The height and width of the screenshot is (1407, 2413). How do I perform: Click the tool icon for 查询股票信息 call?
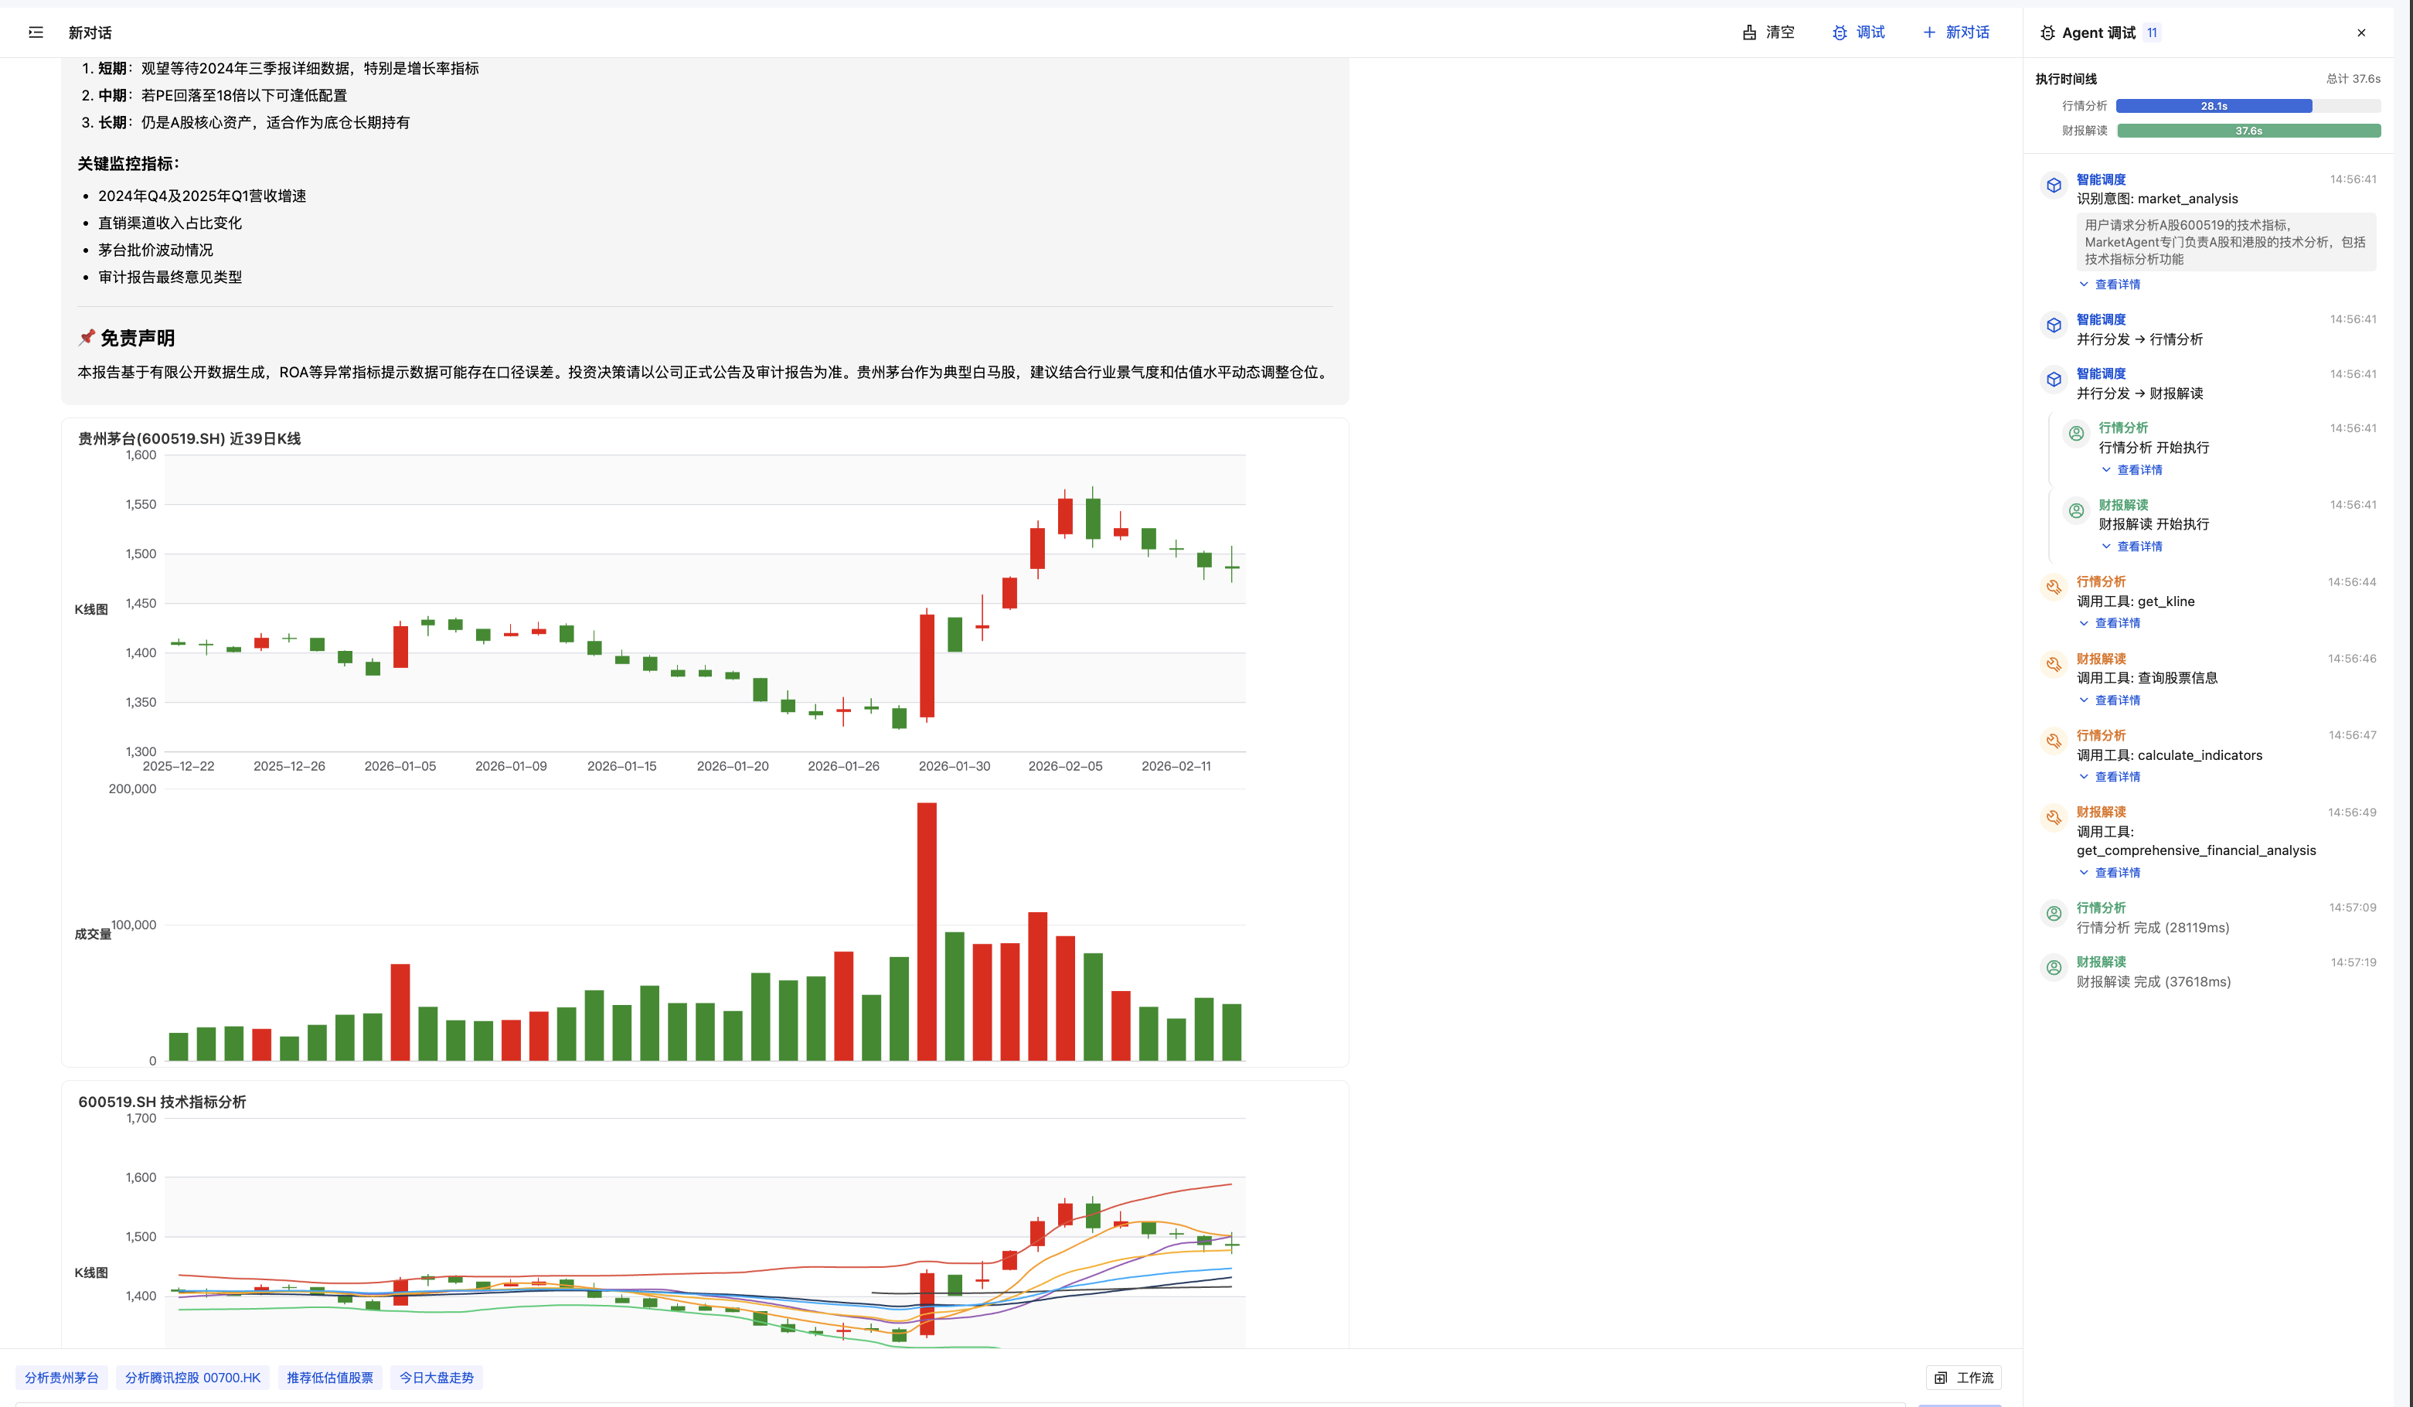coord(2054,664)
